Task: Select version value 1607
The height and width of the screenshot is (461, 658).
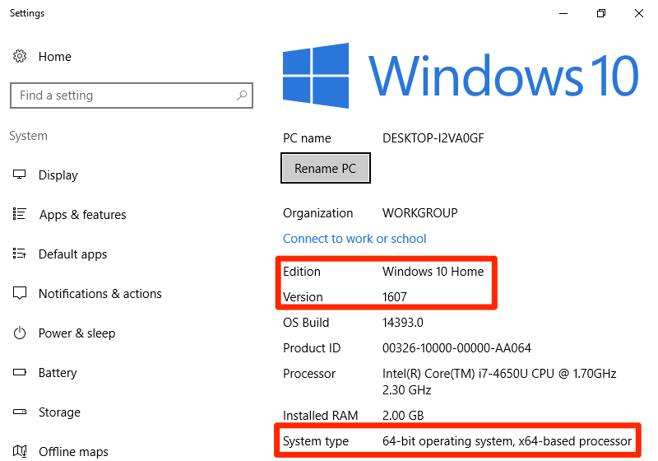Action: coord(395,297)
